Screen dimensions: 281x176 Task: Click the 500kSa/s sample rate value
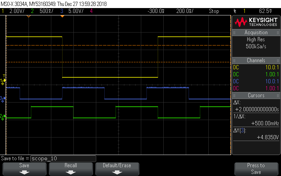[x=256, y=47]
